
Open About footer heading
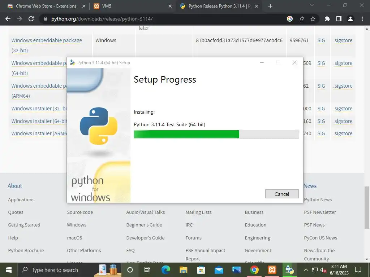pos(14,186)
